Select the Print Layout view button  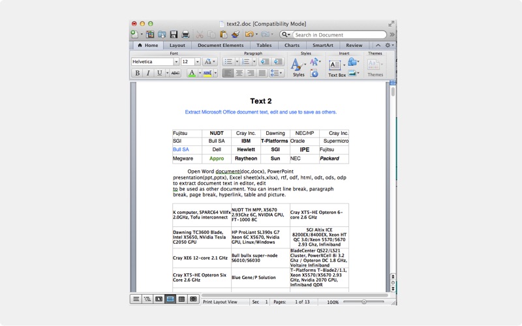170,299
